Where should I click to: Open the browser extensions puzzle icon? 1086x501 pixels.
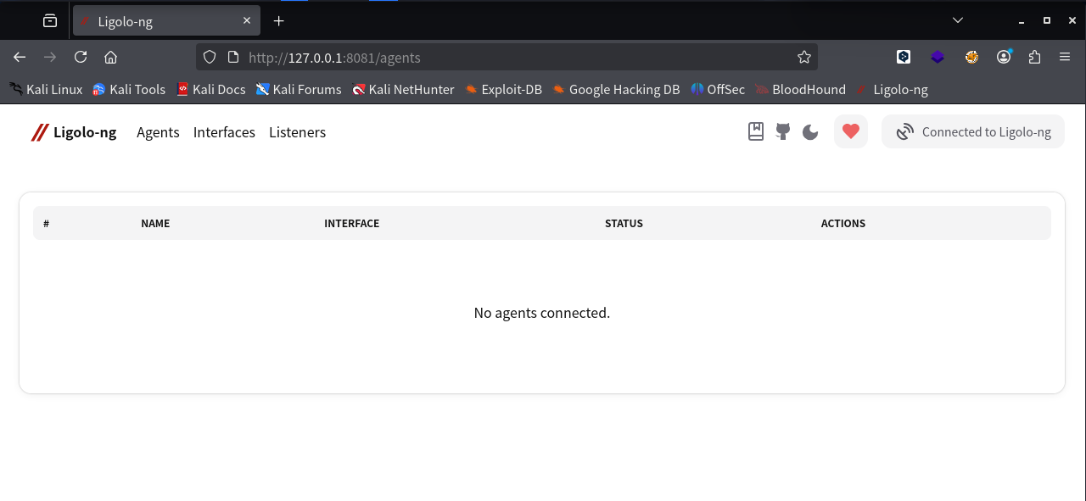[x=1034, y=57]
